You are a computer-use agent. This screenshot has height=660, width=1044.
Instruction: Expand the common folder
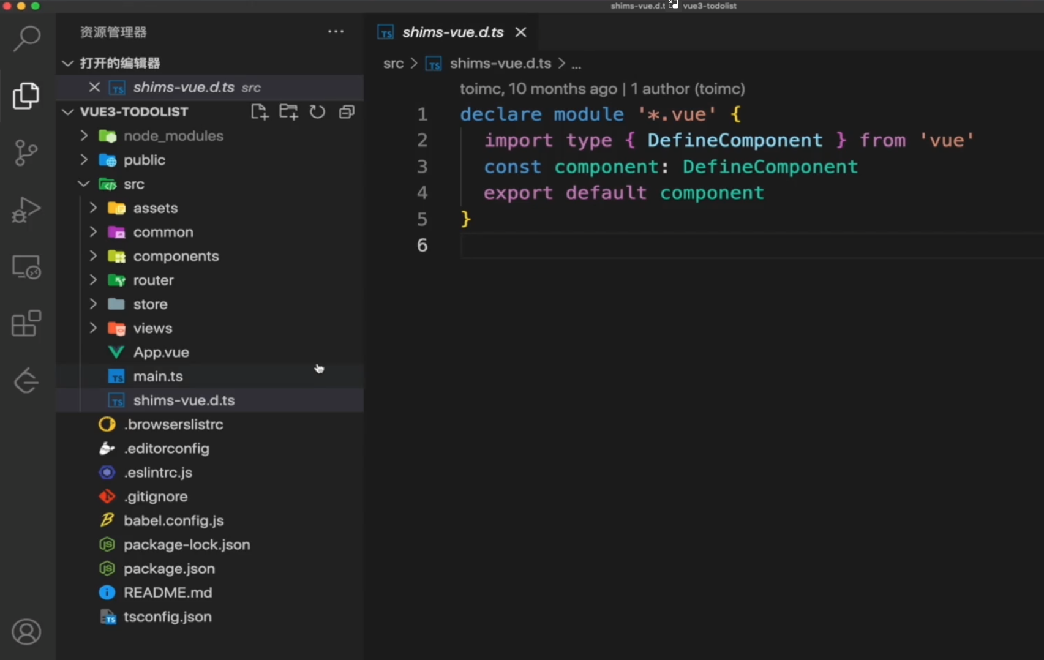click(x=93, y=232)
